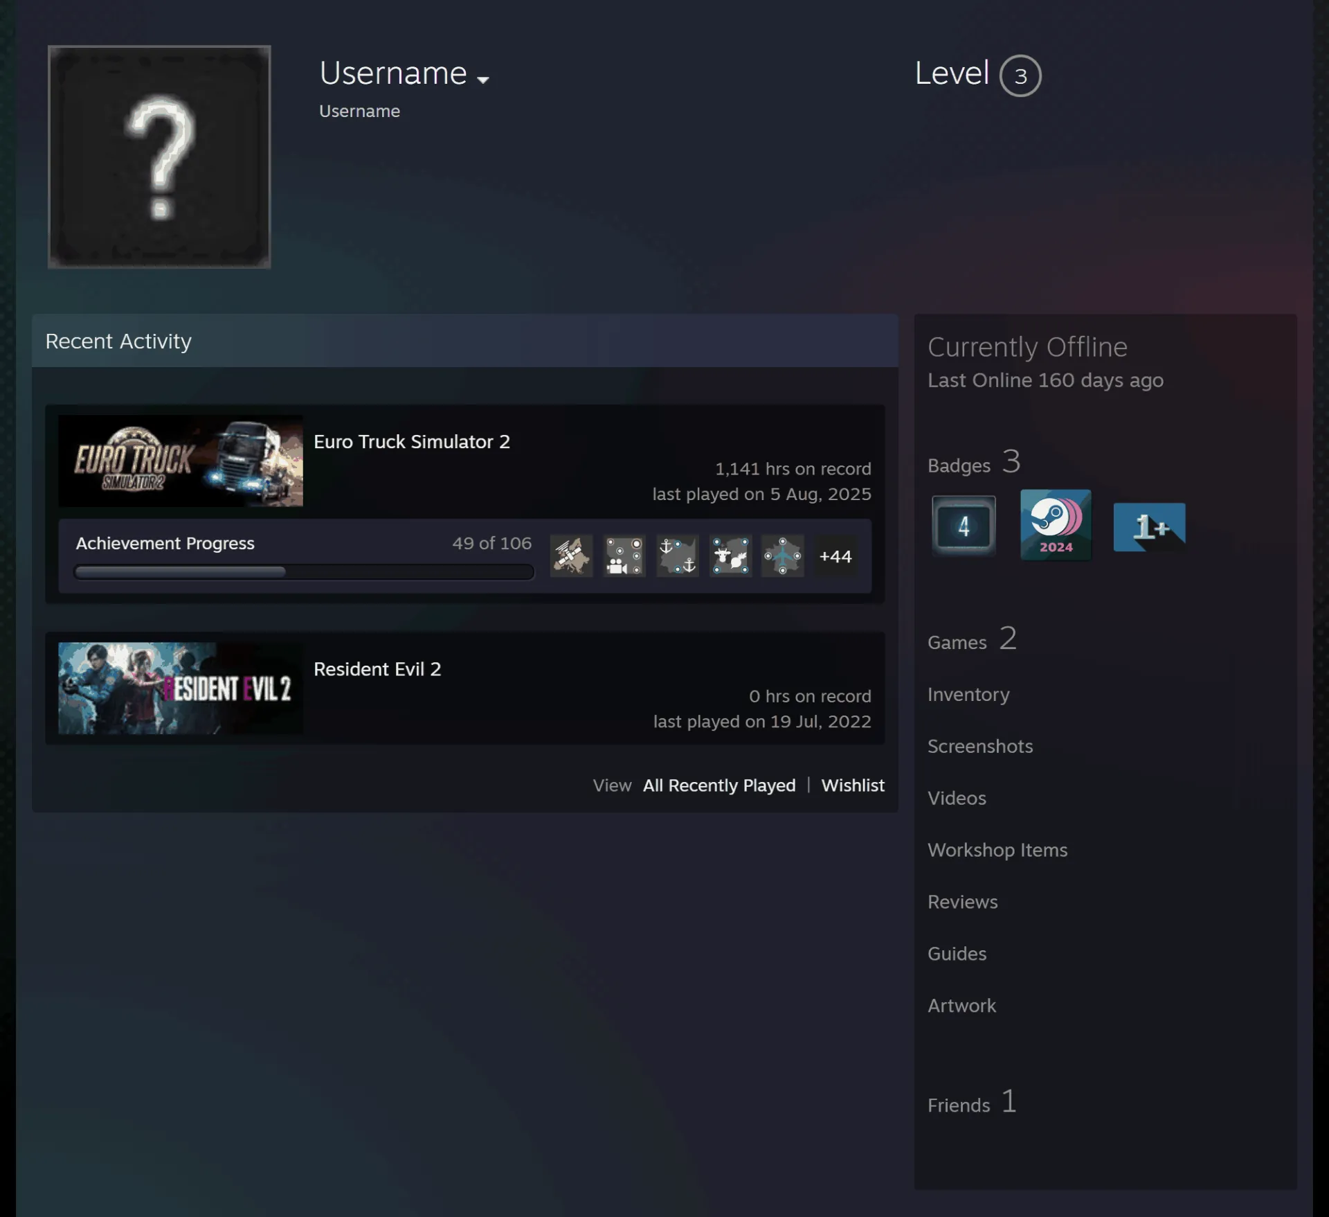Viewport: 1329px width, 1217px height.
Task: Open the Resident Evil 2 title link
Action: 377,669
